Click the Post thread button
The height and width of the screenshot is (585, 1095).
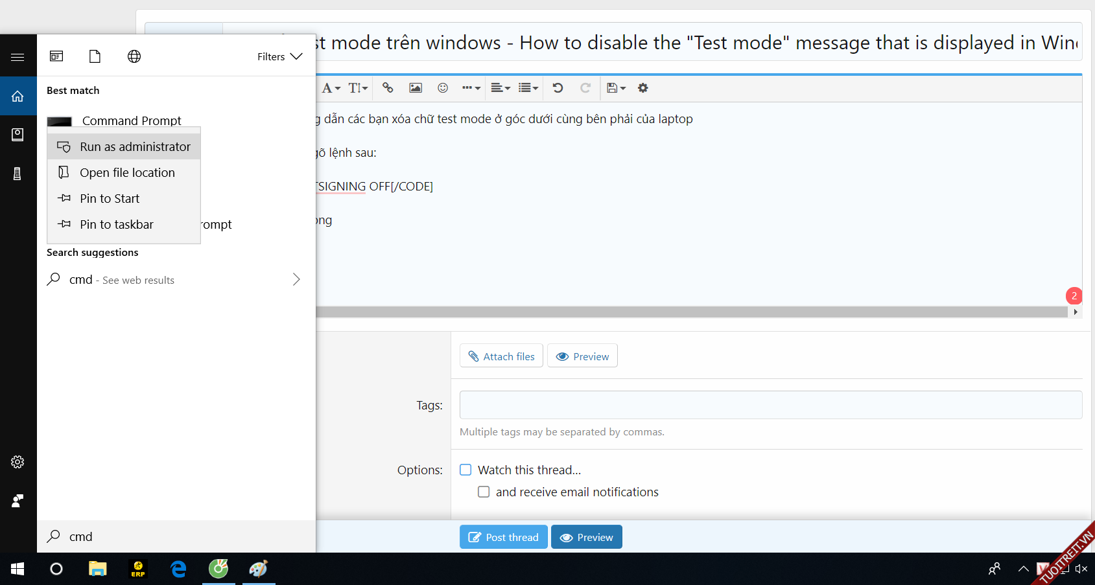click(503, 537)
